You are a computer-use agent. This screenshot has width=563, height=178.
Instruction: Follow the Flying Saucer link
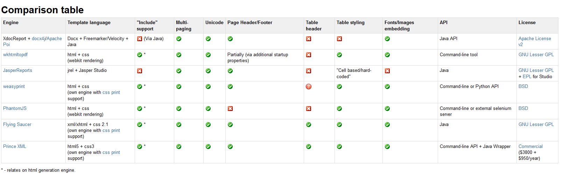coord(17,125)
